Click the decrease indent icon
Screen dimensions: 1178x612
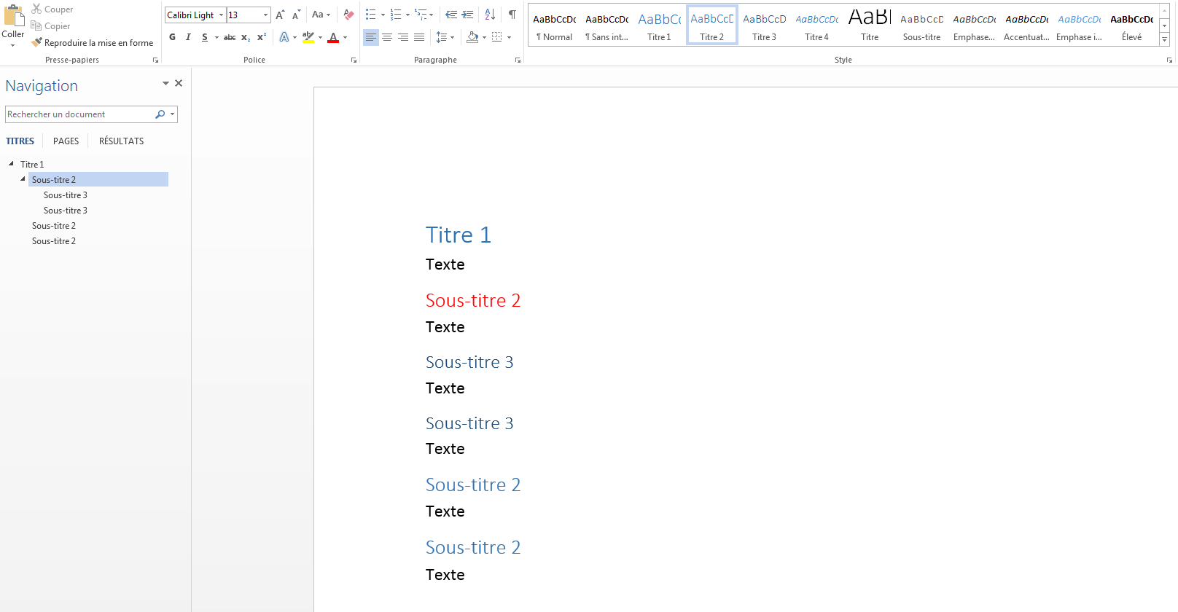[x=451, y=15]
